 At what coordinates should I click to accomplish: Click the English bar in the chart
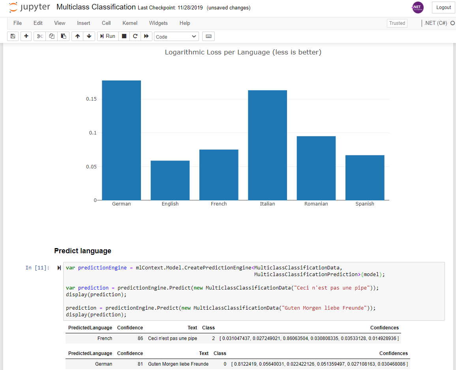(x=170, y=180)
